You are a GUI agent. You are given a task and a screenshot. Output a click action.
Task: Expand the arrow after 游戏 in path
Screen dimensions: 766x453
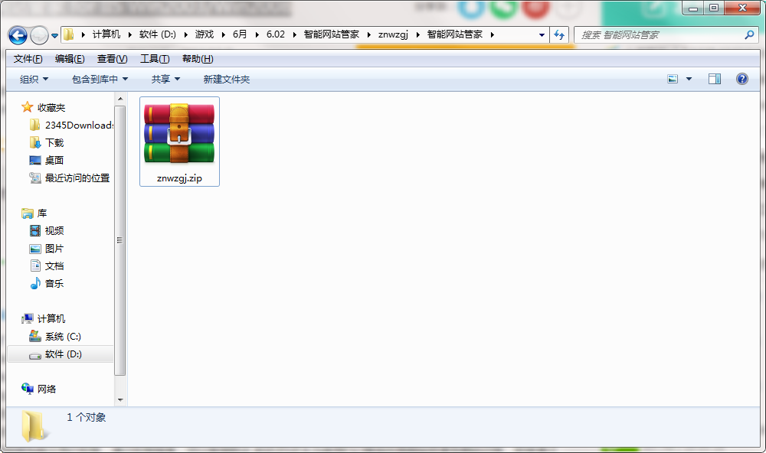click(223, 34)
